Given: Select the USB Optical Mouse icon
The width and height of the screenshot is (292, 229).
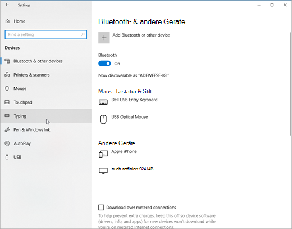Looking at the screenshot, I should [x=103, y=119].
